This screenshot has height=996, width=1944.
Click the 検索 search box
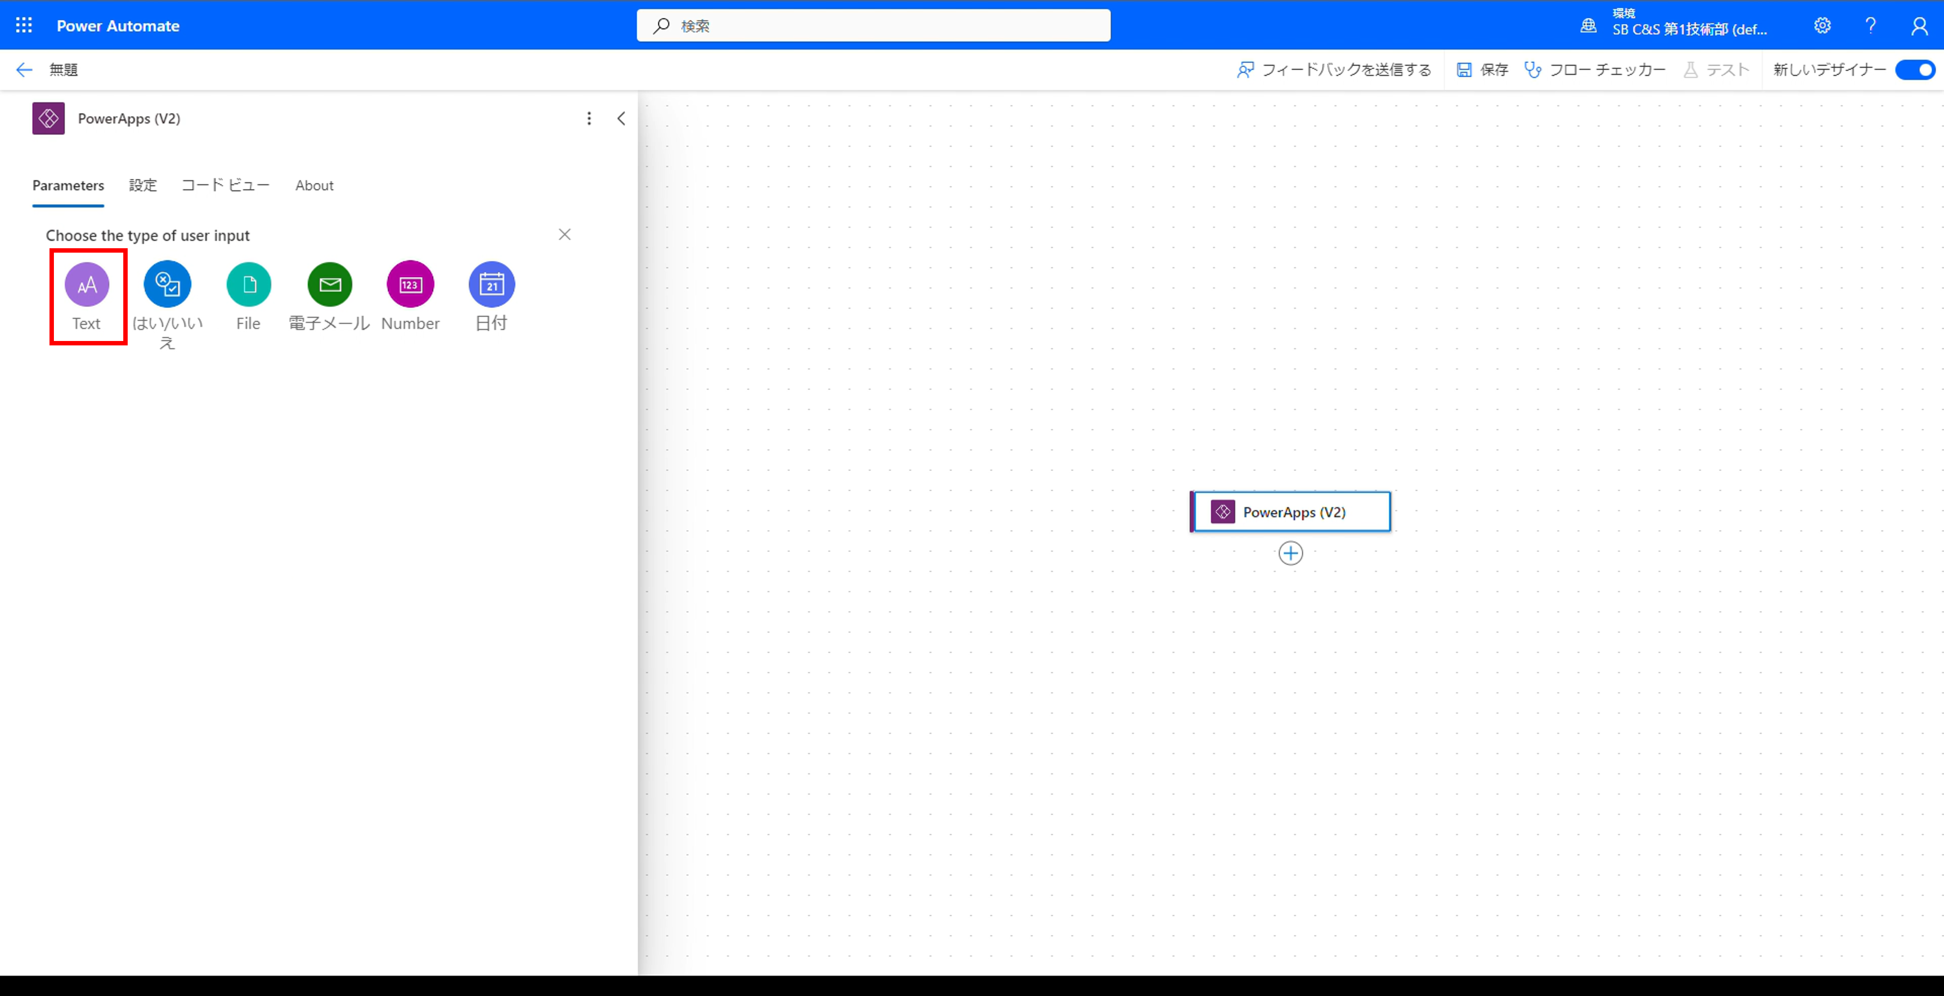(873, 26)
